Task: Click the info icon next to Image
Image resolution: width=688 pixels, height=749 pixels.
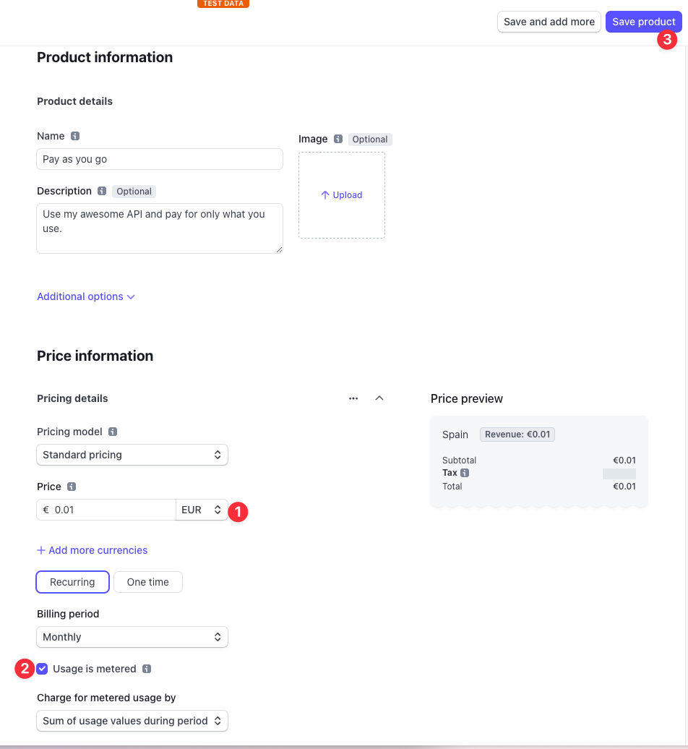Action: click(338, 139)
